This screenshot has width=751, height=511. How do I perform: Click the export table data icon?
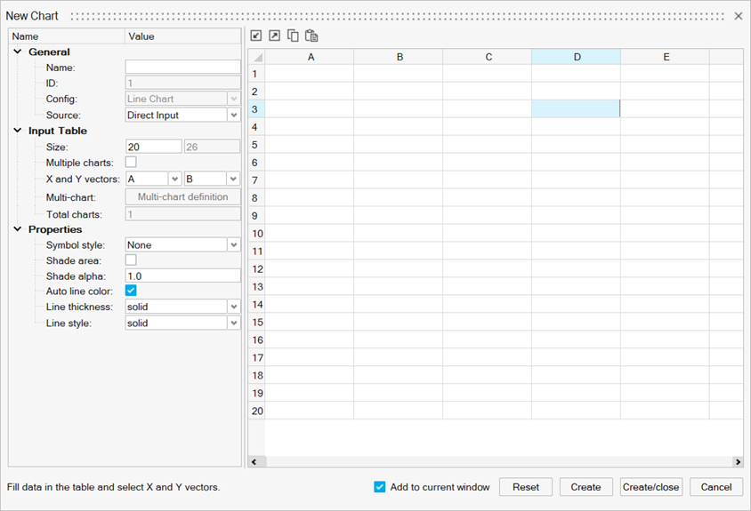coord(274,36)
